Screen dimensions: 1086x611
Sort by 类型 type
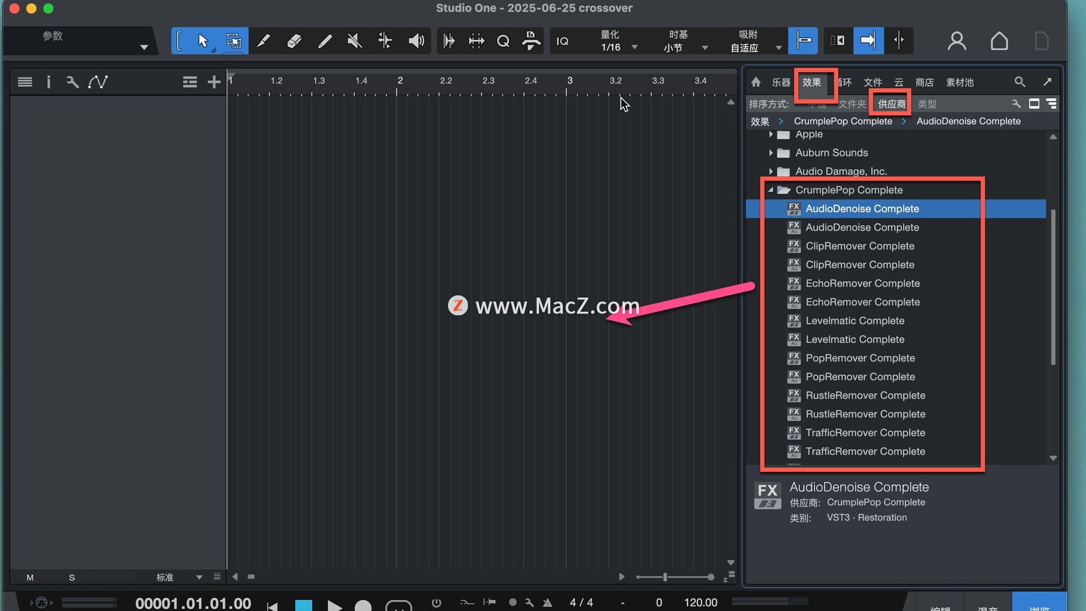click(x=927, y=104)
